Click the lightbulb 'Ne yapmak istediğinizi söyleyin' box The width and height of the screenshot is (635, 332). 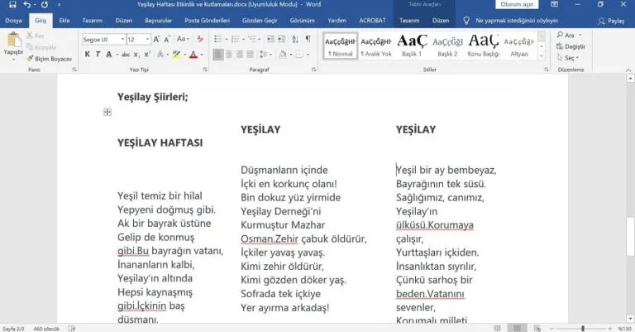click(511, 20)
